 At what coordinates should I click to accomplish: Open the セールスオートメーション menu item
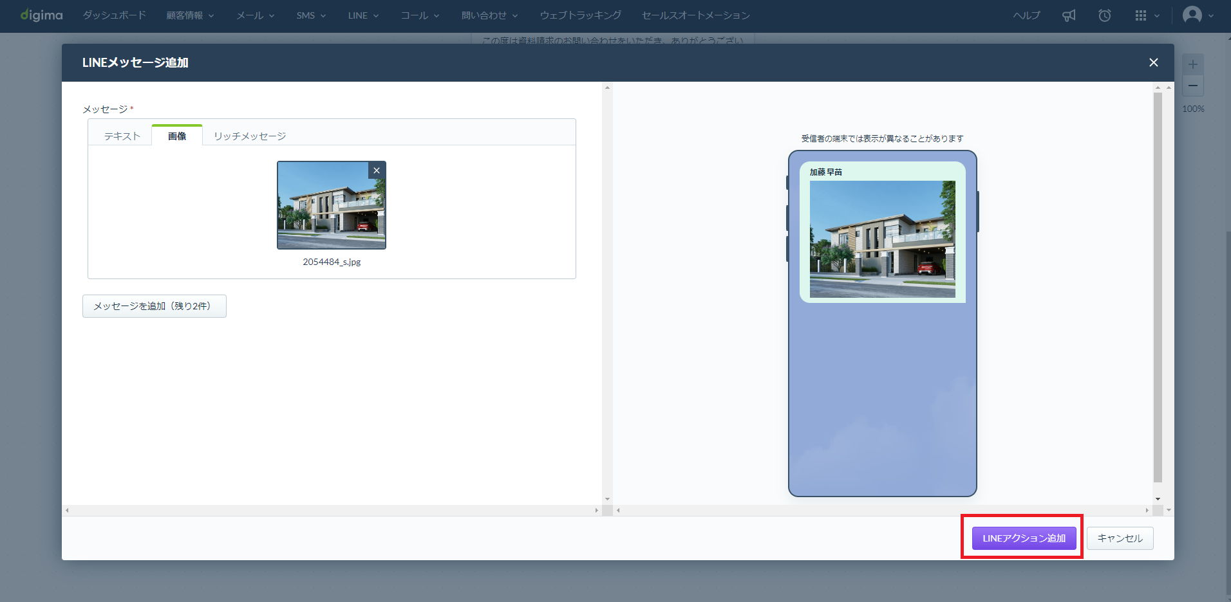(x=696, y=15)
